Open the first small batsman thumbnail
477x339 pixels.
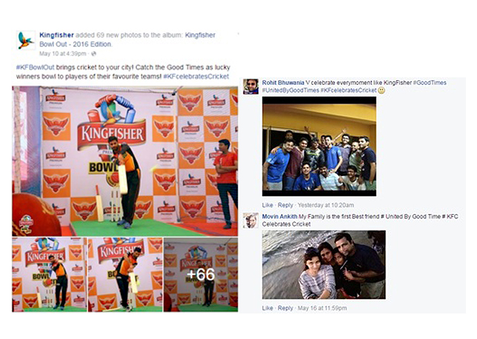(x=50, y=275)
